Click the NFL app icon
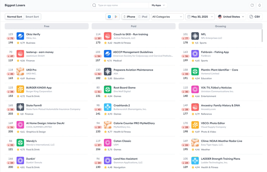 pyautogui.click(x=195, y=36)
